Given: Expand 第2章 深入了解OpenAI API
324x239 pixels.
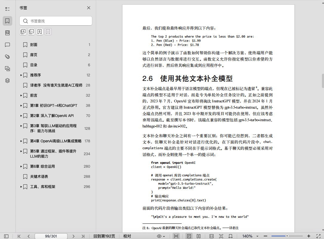Looking at the screenshot, I should 21,115.
